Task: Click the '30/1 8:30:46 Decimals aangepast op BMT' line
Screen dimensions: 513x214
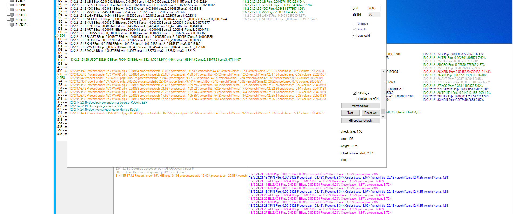Action: point(151,172)
